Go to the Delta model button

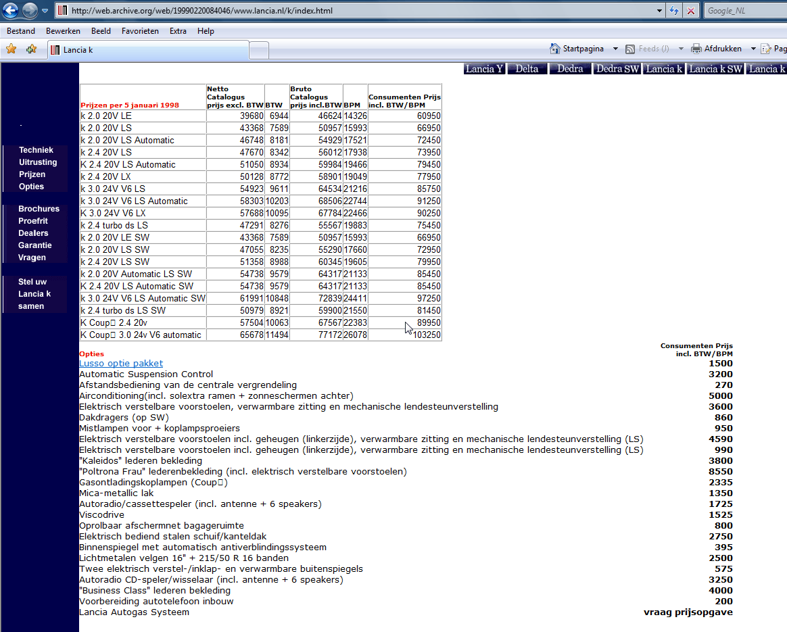527,69
